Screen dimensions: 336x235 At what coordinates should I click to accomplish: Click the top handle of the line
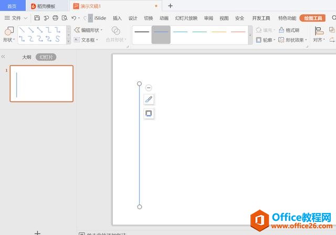139,83
